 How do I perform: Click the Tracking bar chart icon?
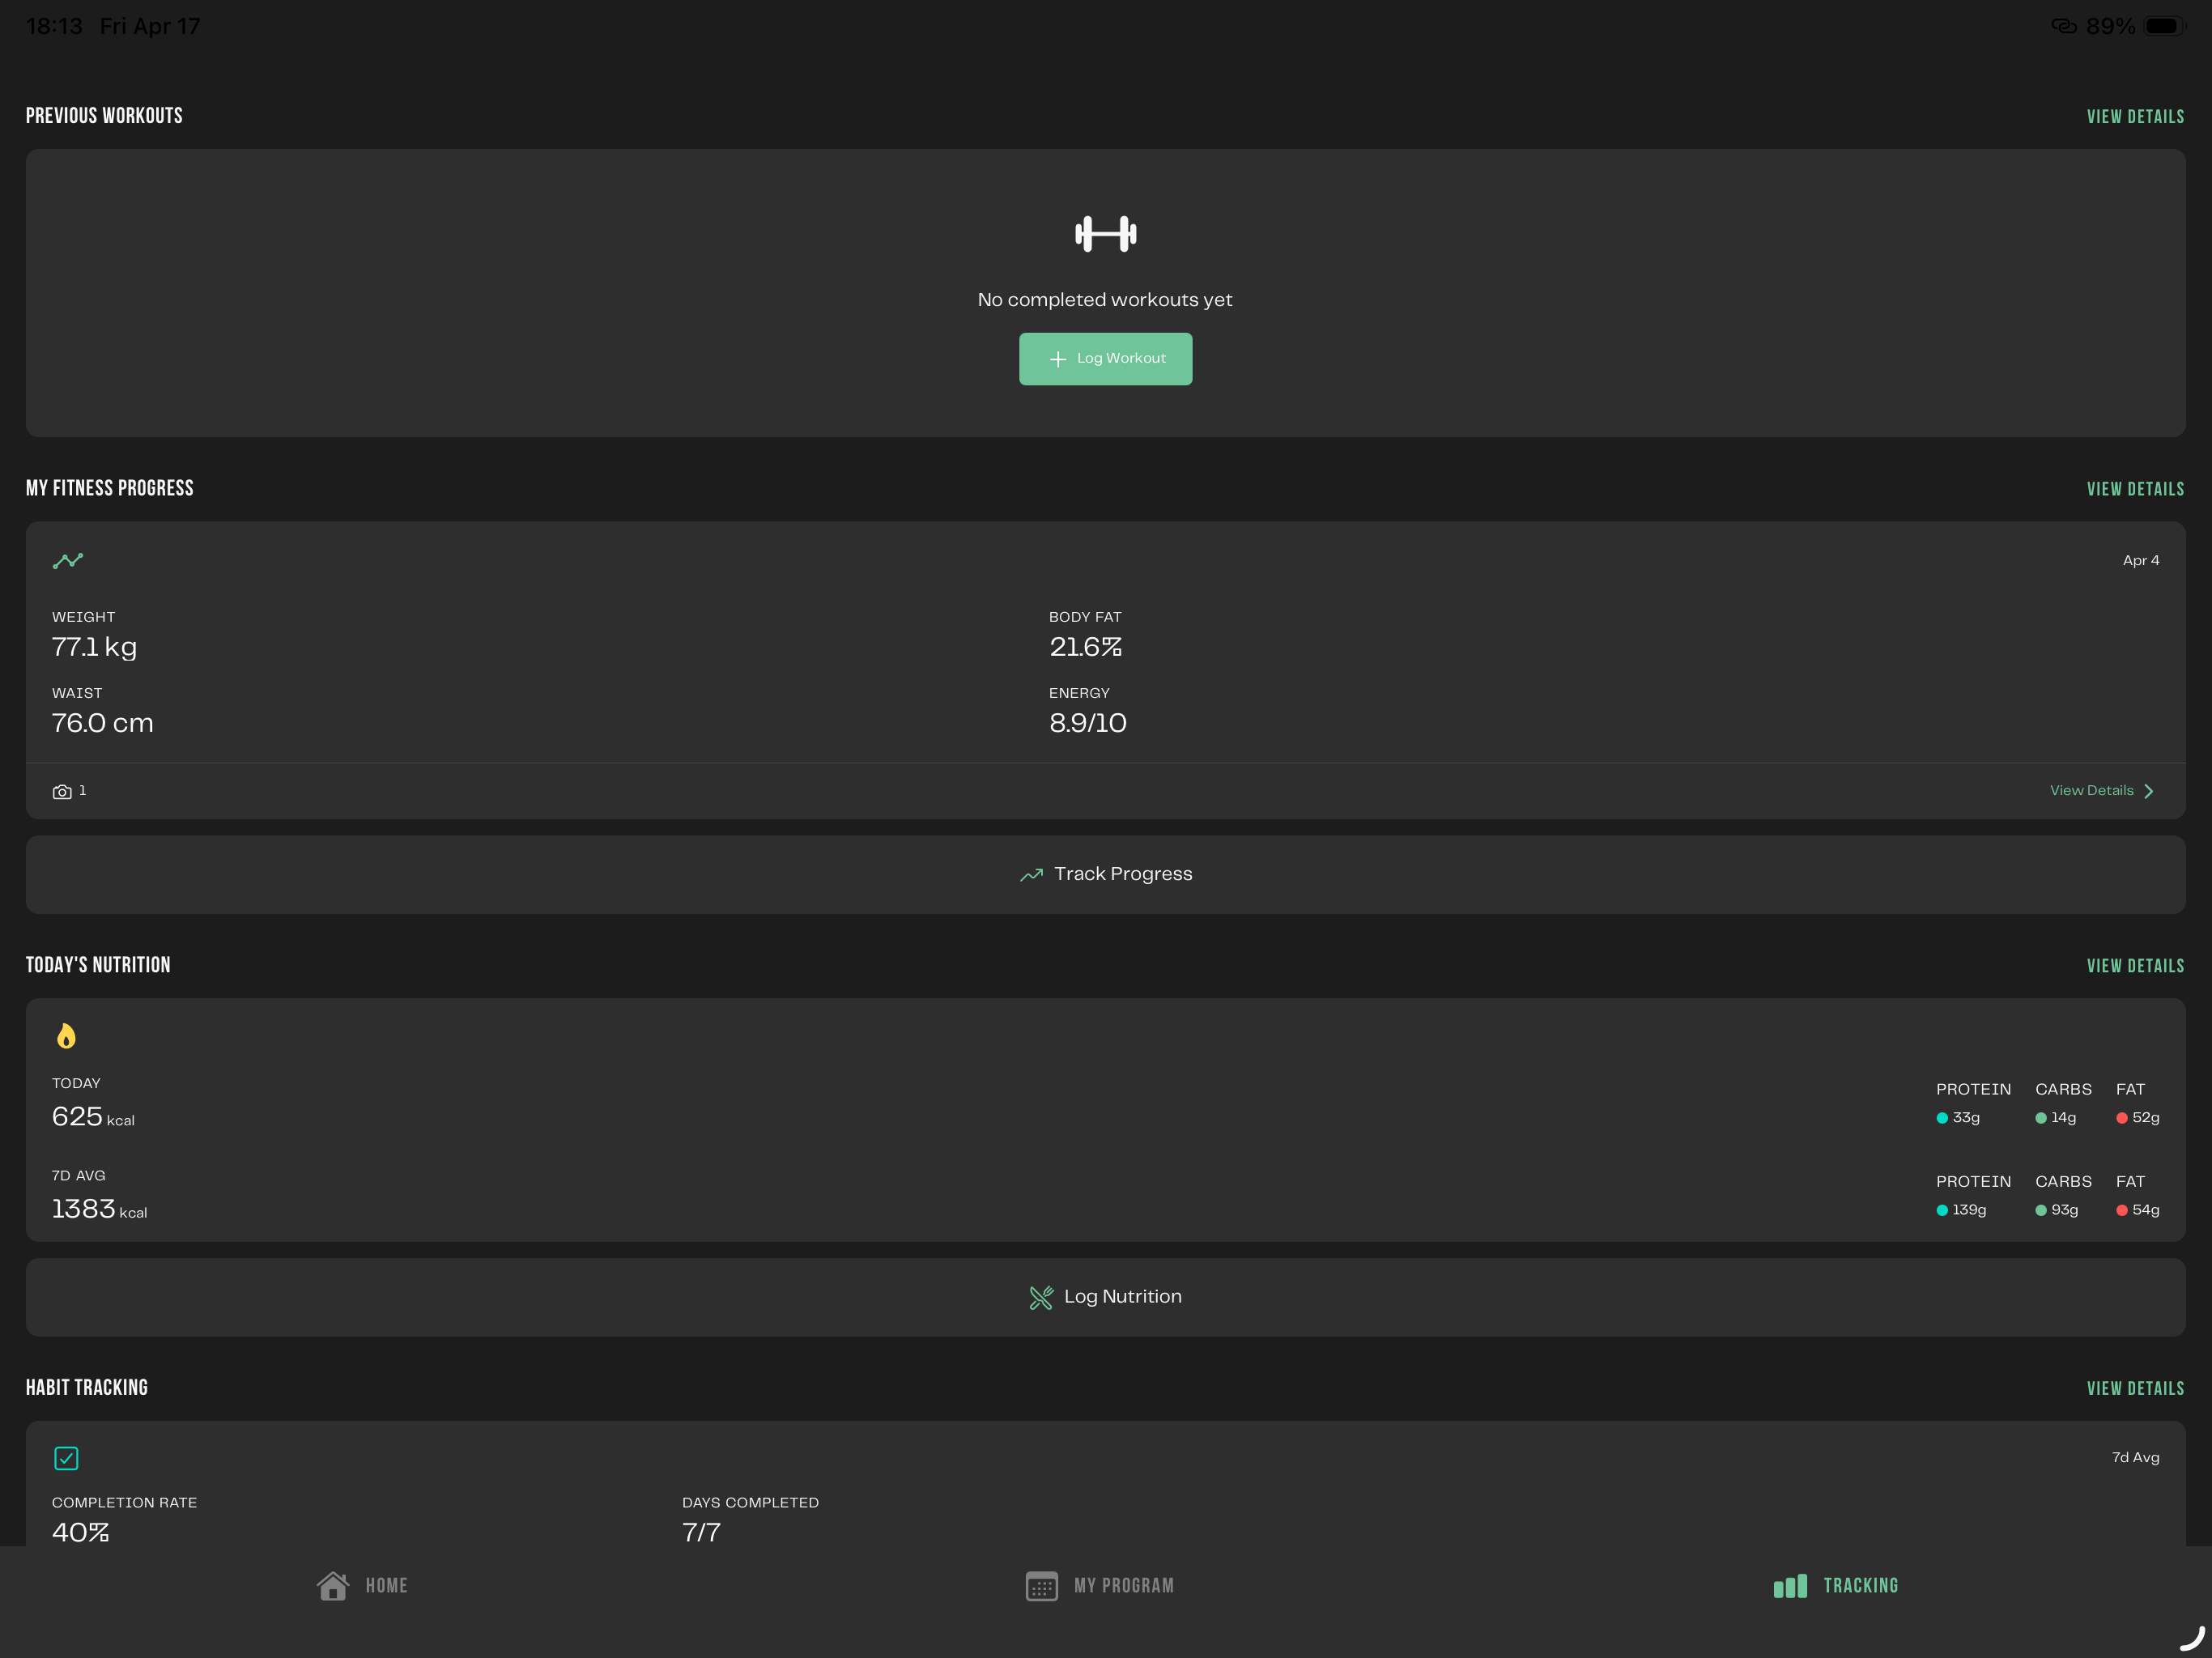point(1790,1586)
